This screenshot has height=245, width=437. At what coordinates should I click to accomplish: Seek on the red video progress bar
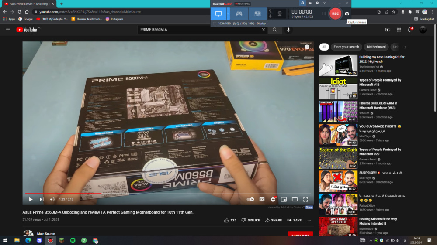coord(168,193)
